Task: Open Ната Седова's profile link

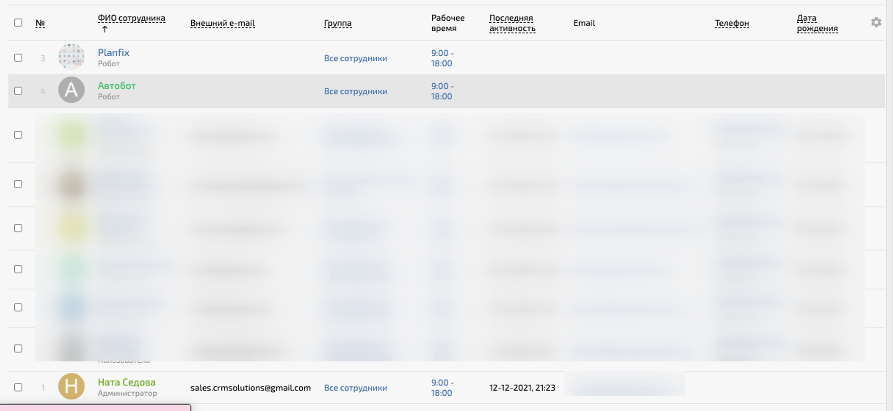Action: point(126,382)
